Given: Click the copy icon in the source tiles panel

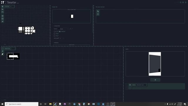Looking at the screenshot, I should click(98, 11).
